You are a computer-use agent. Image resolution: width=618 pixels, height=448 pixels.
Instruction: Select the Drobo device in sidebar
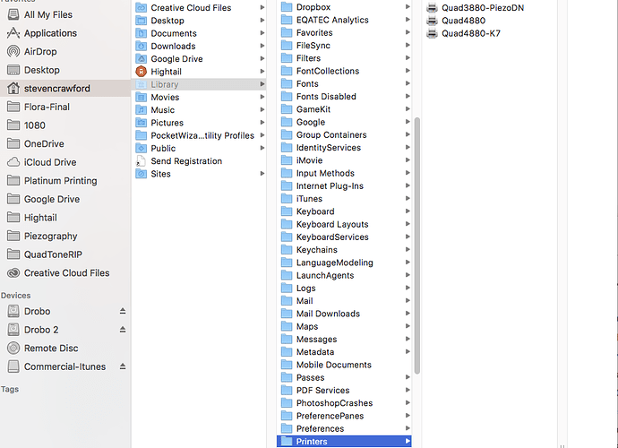37,311
